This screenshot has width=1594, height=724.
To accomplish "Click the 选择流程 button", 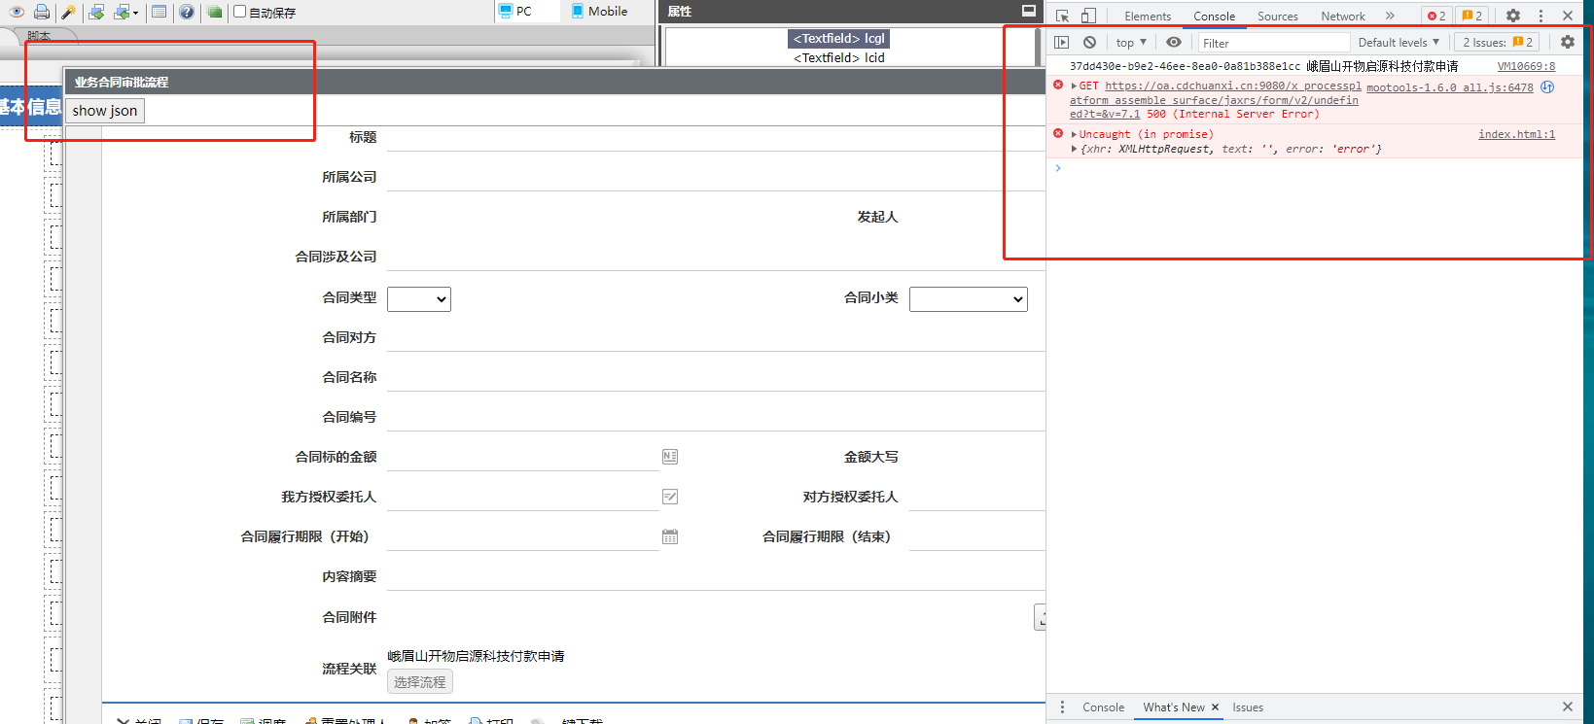I will [x=420, y=682].
